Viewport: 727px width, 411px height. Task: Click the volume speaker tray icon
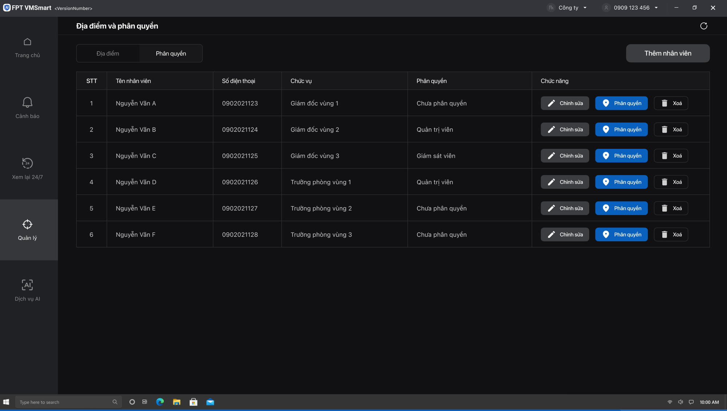[x=680, y=402]
